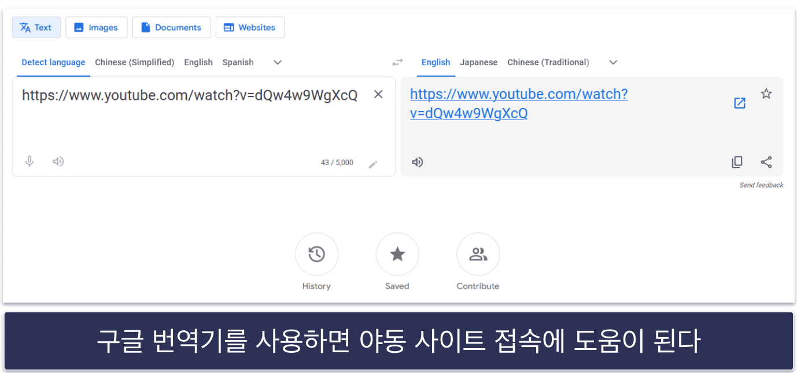Choose Japanese as target language
The height and width of the screenshot is (373, 797).
[478, 62]
